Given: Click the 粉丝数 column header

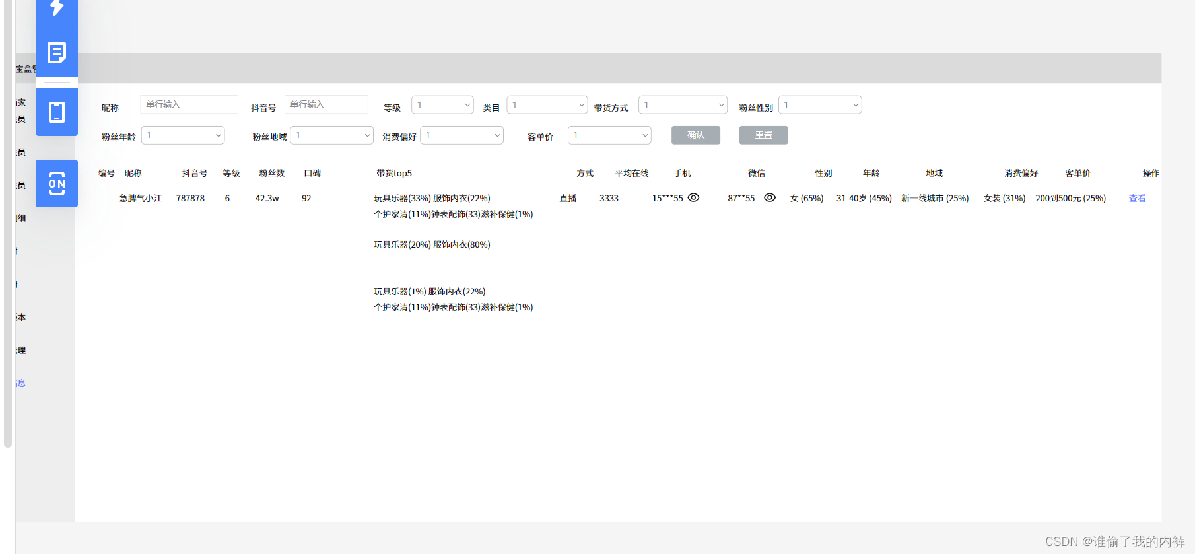Looking at the screenshot, I should point(272,174).
